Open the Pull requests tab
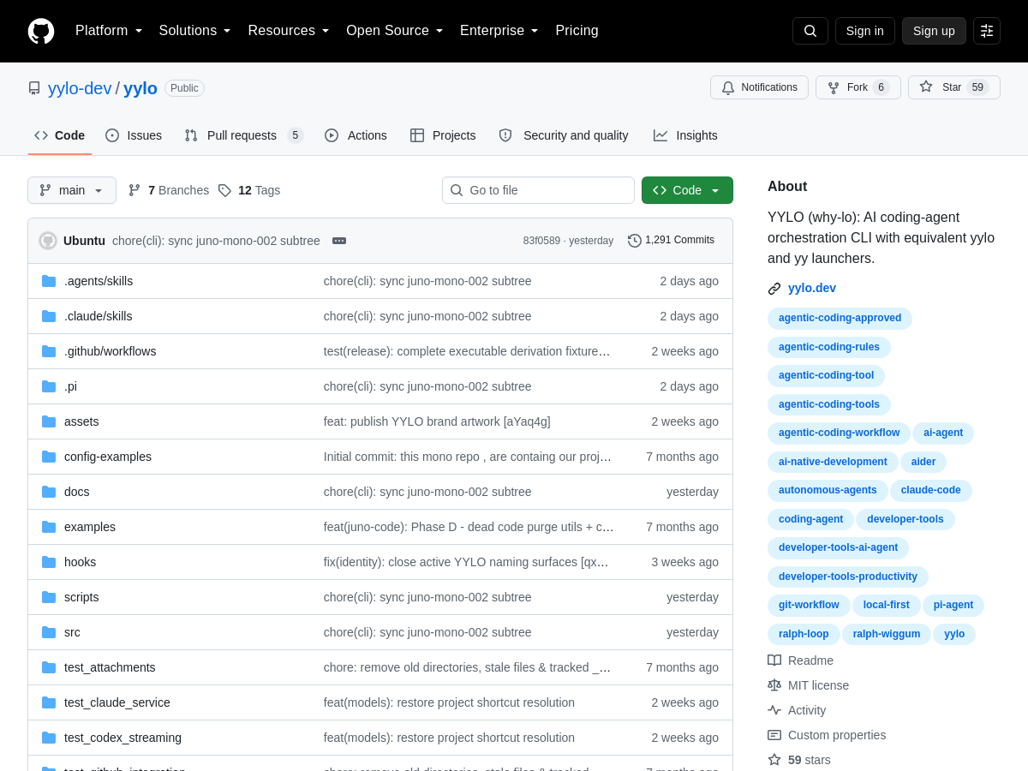 coord(244,135)
